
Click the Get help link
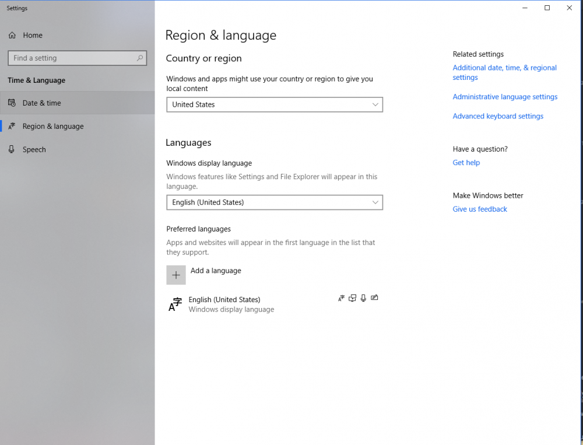coord(466,163)
